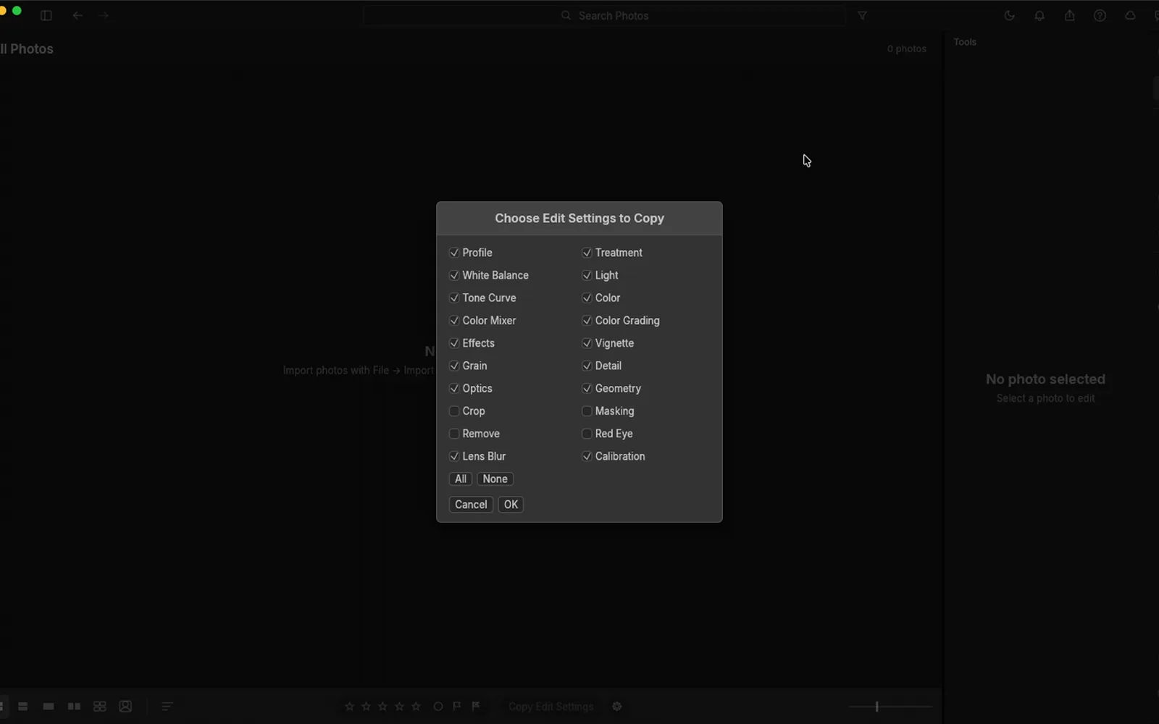Screen dimensions: 1159x724
Task: Uncheck the Profile checkbox
Action: (454, 253)
